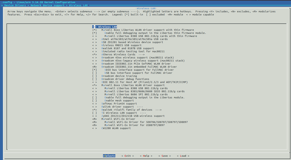Click the Exit button

point(128,156)
